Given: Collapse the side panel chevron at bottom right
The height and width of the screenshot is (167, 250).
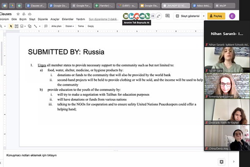Looking at the screenshot, I should 234,161.
